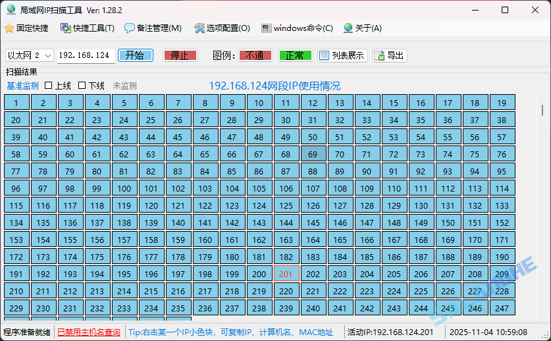Viewport: 551px width, 341px height.
Task: Click the 192.168.124 network segment field
Action: 86,55
